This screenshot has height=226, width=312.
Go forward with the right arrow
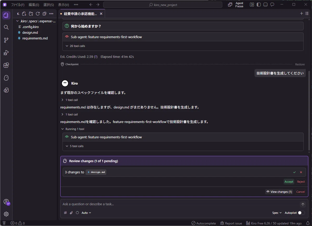point(98,5)
